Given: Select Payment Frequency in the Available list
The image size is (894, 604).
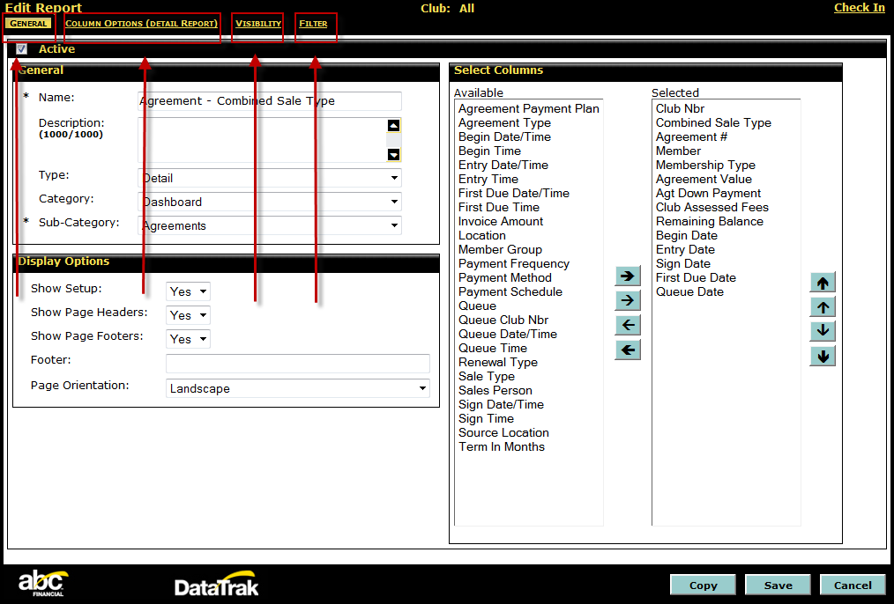Looking at the screenshot, I should (514, 264).
